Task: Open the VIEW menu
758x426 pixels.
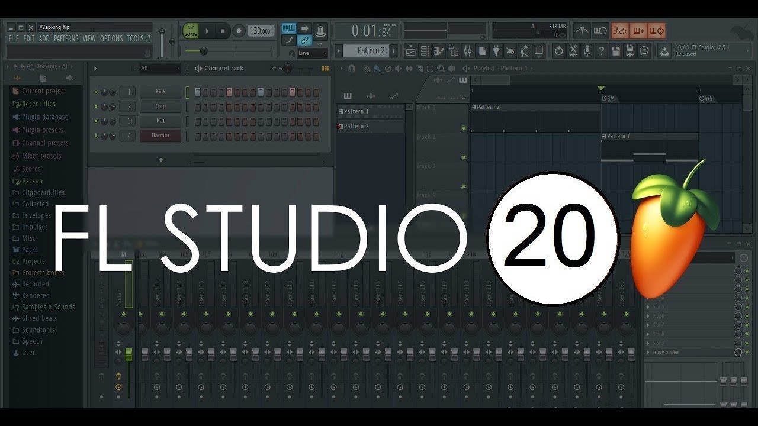Action: click(x=89, y=38)
